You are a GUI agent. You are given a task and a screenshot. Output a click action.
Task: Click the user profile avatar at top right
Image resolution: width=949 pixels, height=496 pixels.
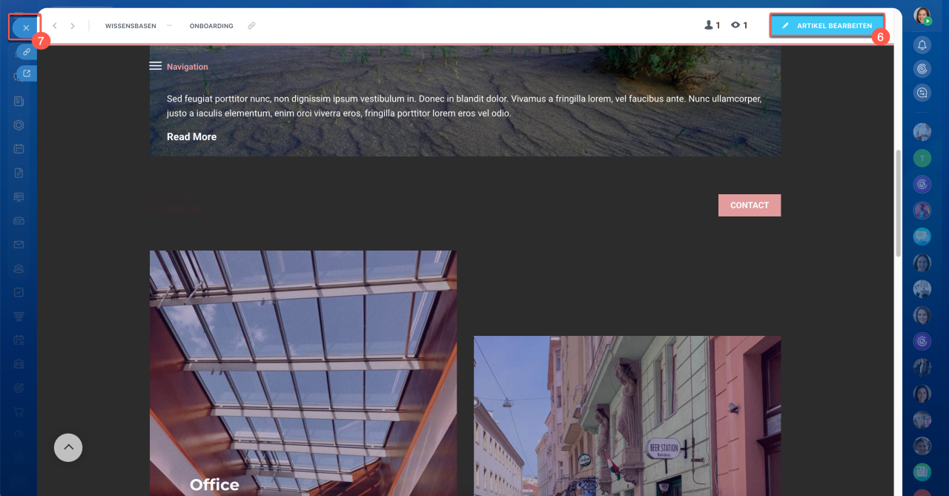coord(922,16)
